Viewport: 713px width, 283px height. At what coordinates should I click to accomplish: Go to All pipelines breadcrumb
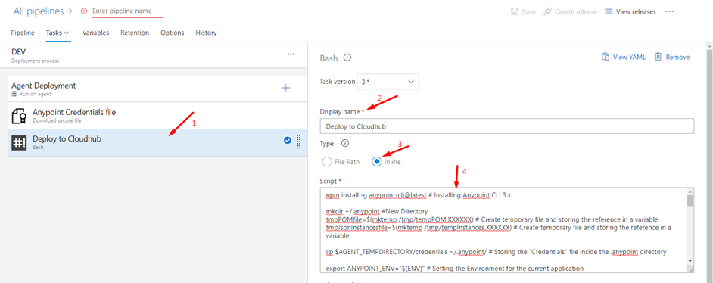click(x=38, y=11)
